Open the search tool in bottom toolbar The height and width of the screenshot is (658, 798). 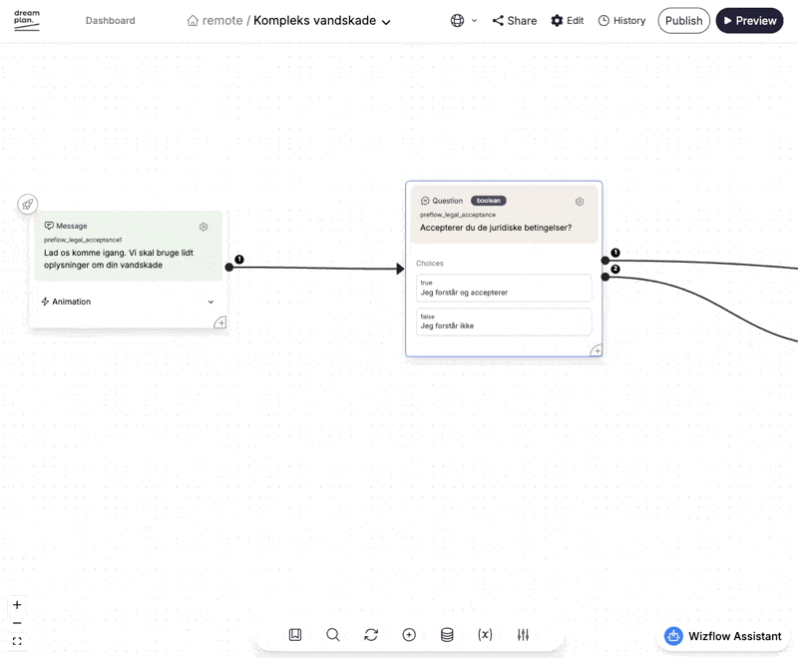click(x=333, y=635)
